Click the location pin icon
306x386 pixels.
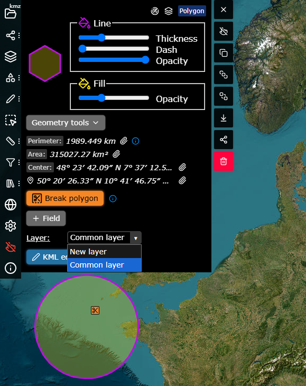pyautogui.click(x=30, y=180)
